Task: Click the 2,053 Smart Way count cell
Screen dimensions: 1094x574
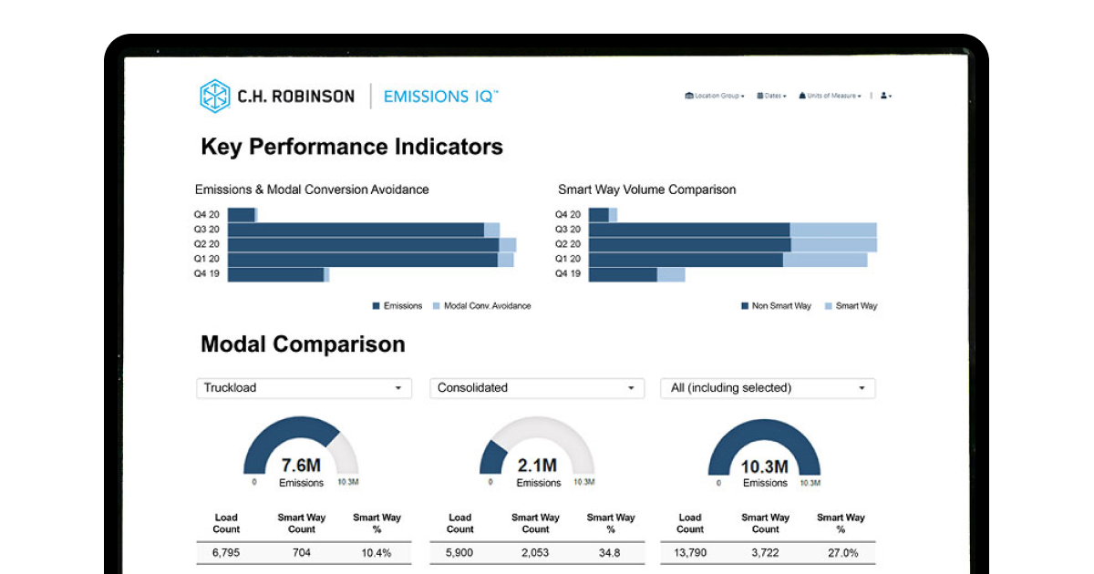Action: [535, 553]
